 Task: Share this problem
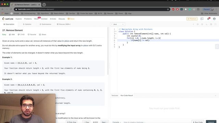coord(42,35)
